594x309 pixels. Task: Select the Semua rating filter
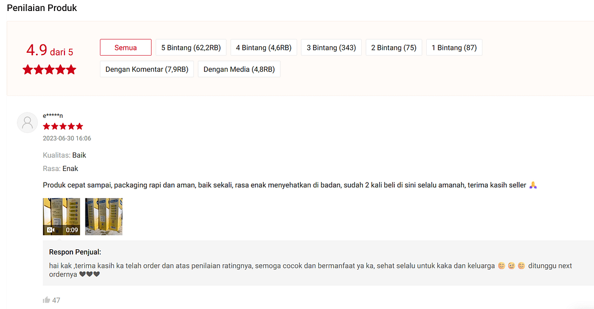click(125, 48)
